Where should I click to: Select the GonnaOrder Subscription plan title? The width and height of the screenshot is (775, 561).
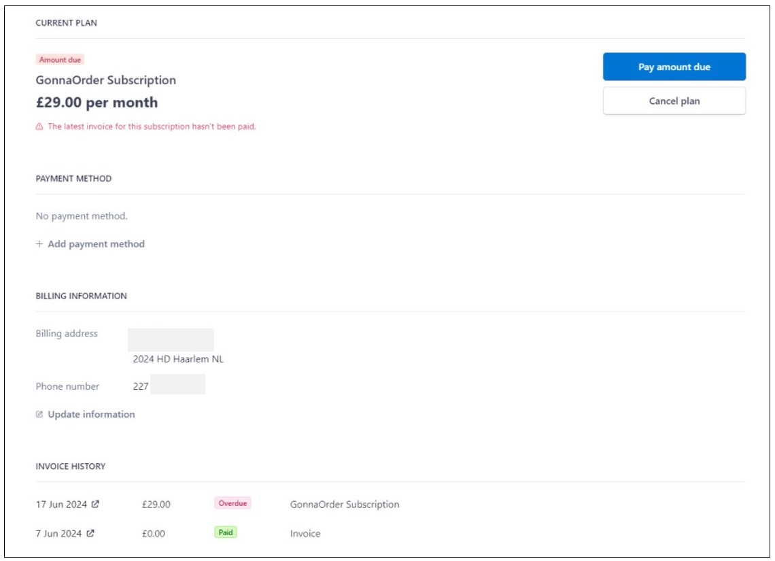tap(106, 80)
